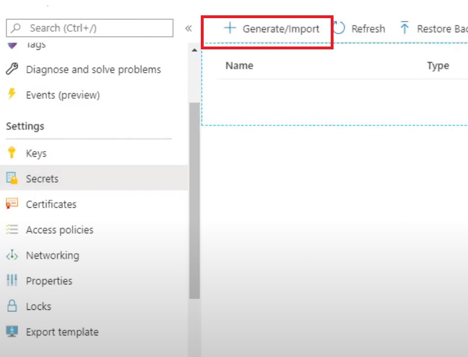Open Certificates via its ribbon icon
Image resolution: width=468 pixels, height=357 pixels.
(12, 204)
